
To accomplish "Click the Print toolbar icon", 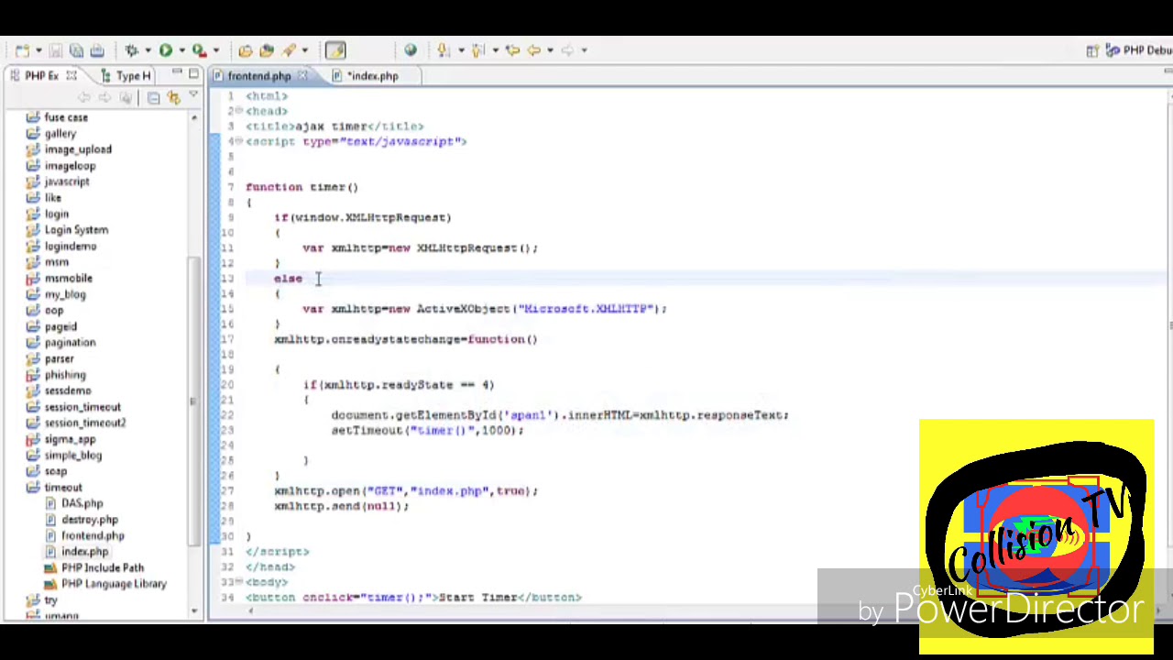I will point(96,50).
